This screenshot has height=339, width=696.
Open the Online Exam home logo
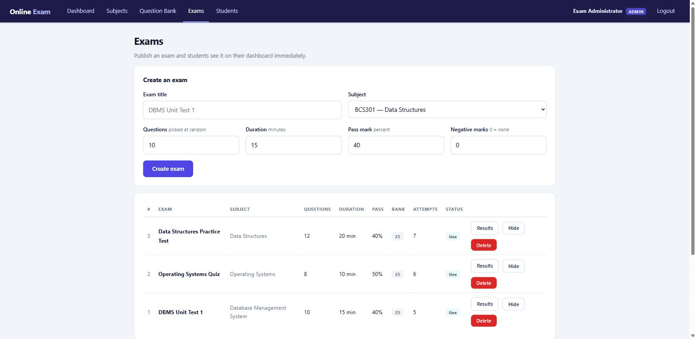[x=30, y=12]
